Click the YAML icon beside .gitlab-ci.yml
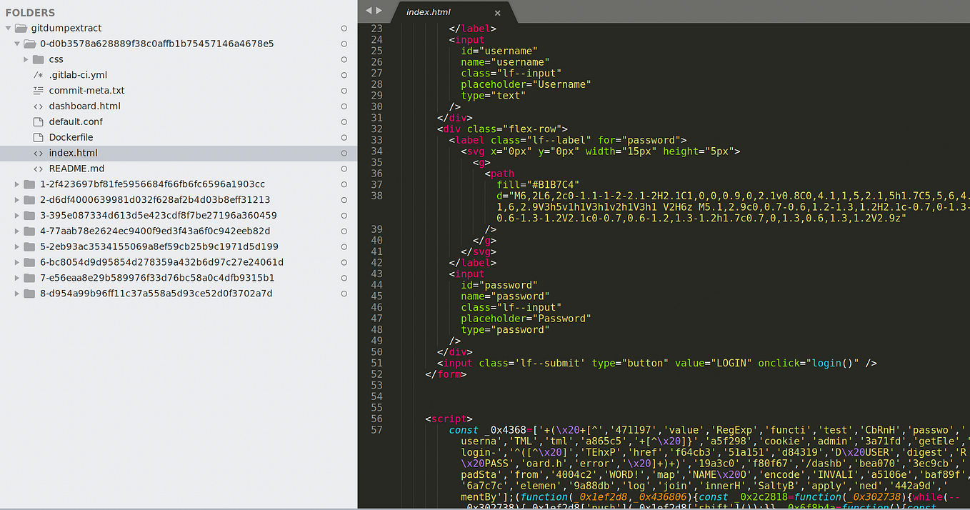 point(38,74)
